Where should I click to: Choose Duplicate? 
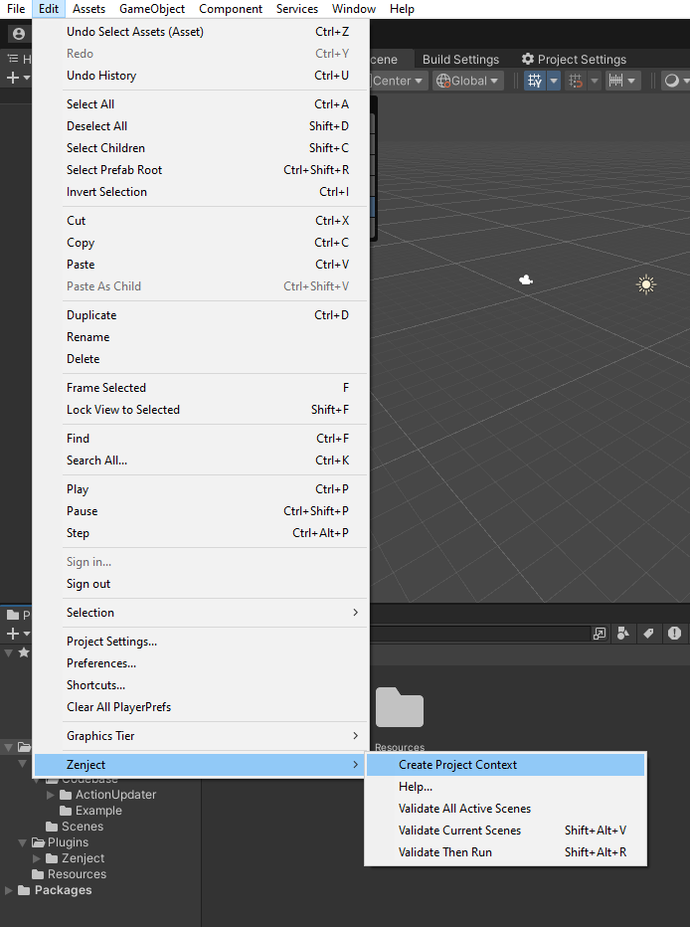(201, 315)
